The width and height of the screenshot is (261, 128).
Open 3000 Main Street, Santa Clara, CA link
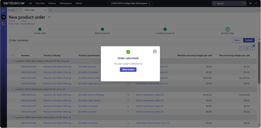click(153, 123)
